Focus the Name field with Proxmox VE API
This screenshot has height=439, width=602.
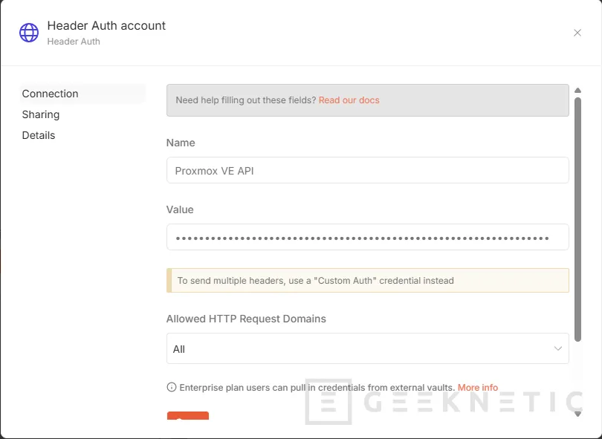(367, 170)
